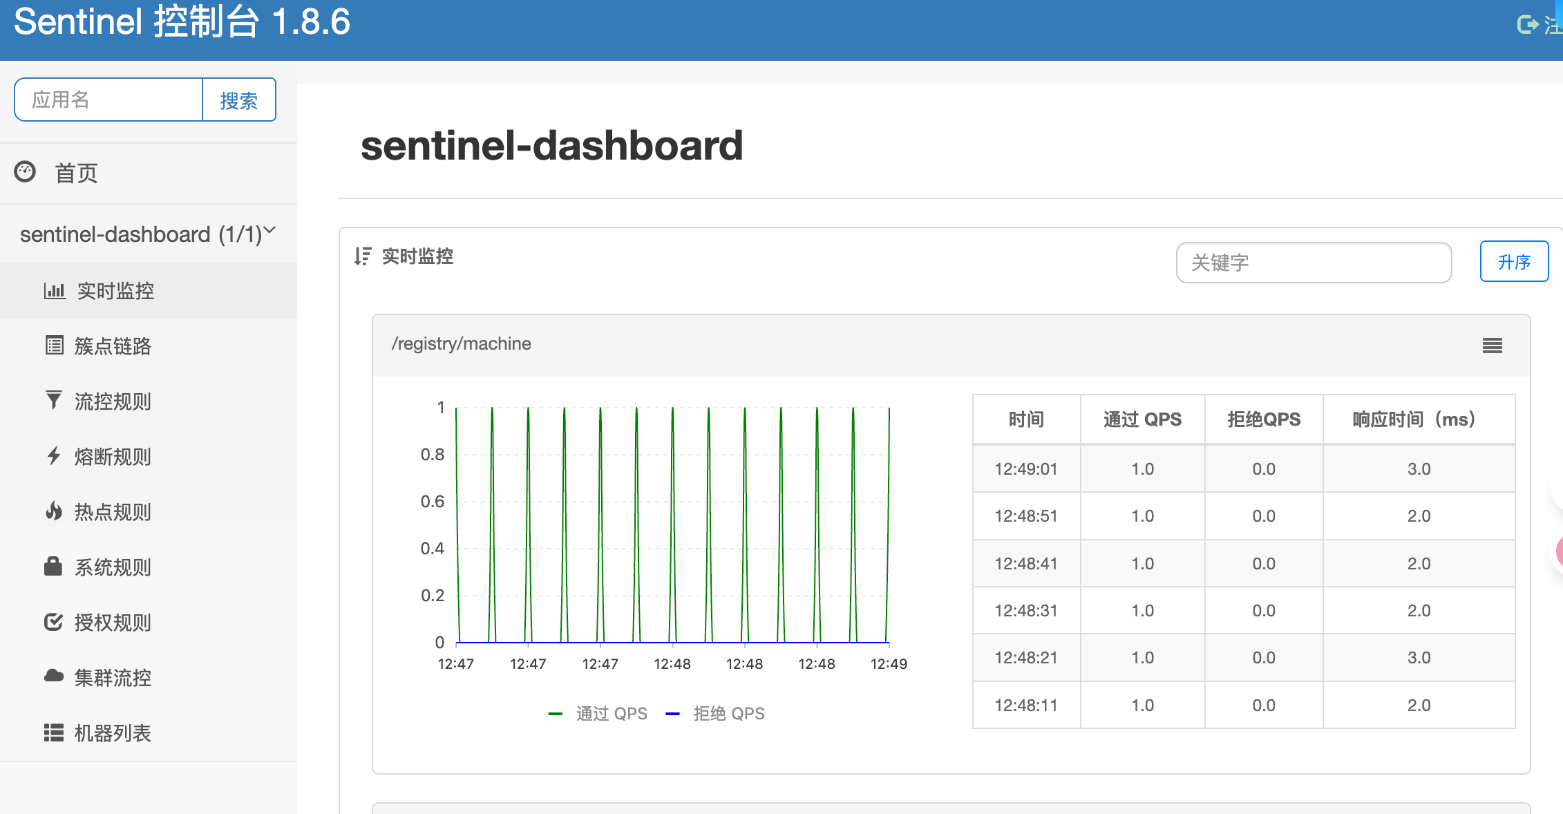This screenshot has width=1563, height=814.
Task: Click the list icon for 簇点链路
Action: (x=55, y=345)
